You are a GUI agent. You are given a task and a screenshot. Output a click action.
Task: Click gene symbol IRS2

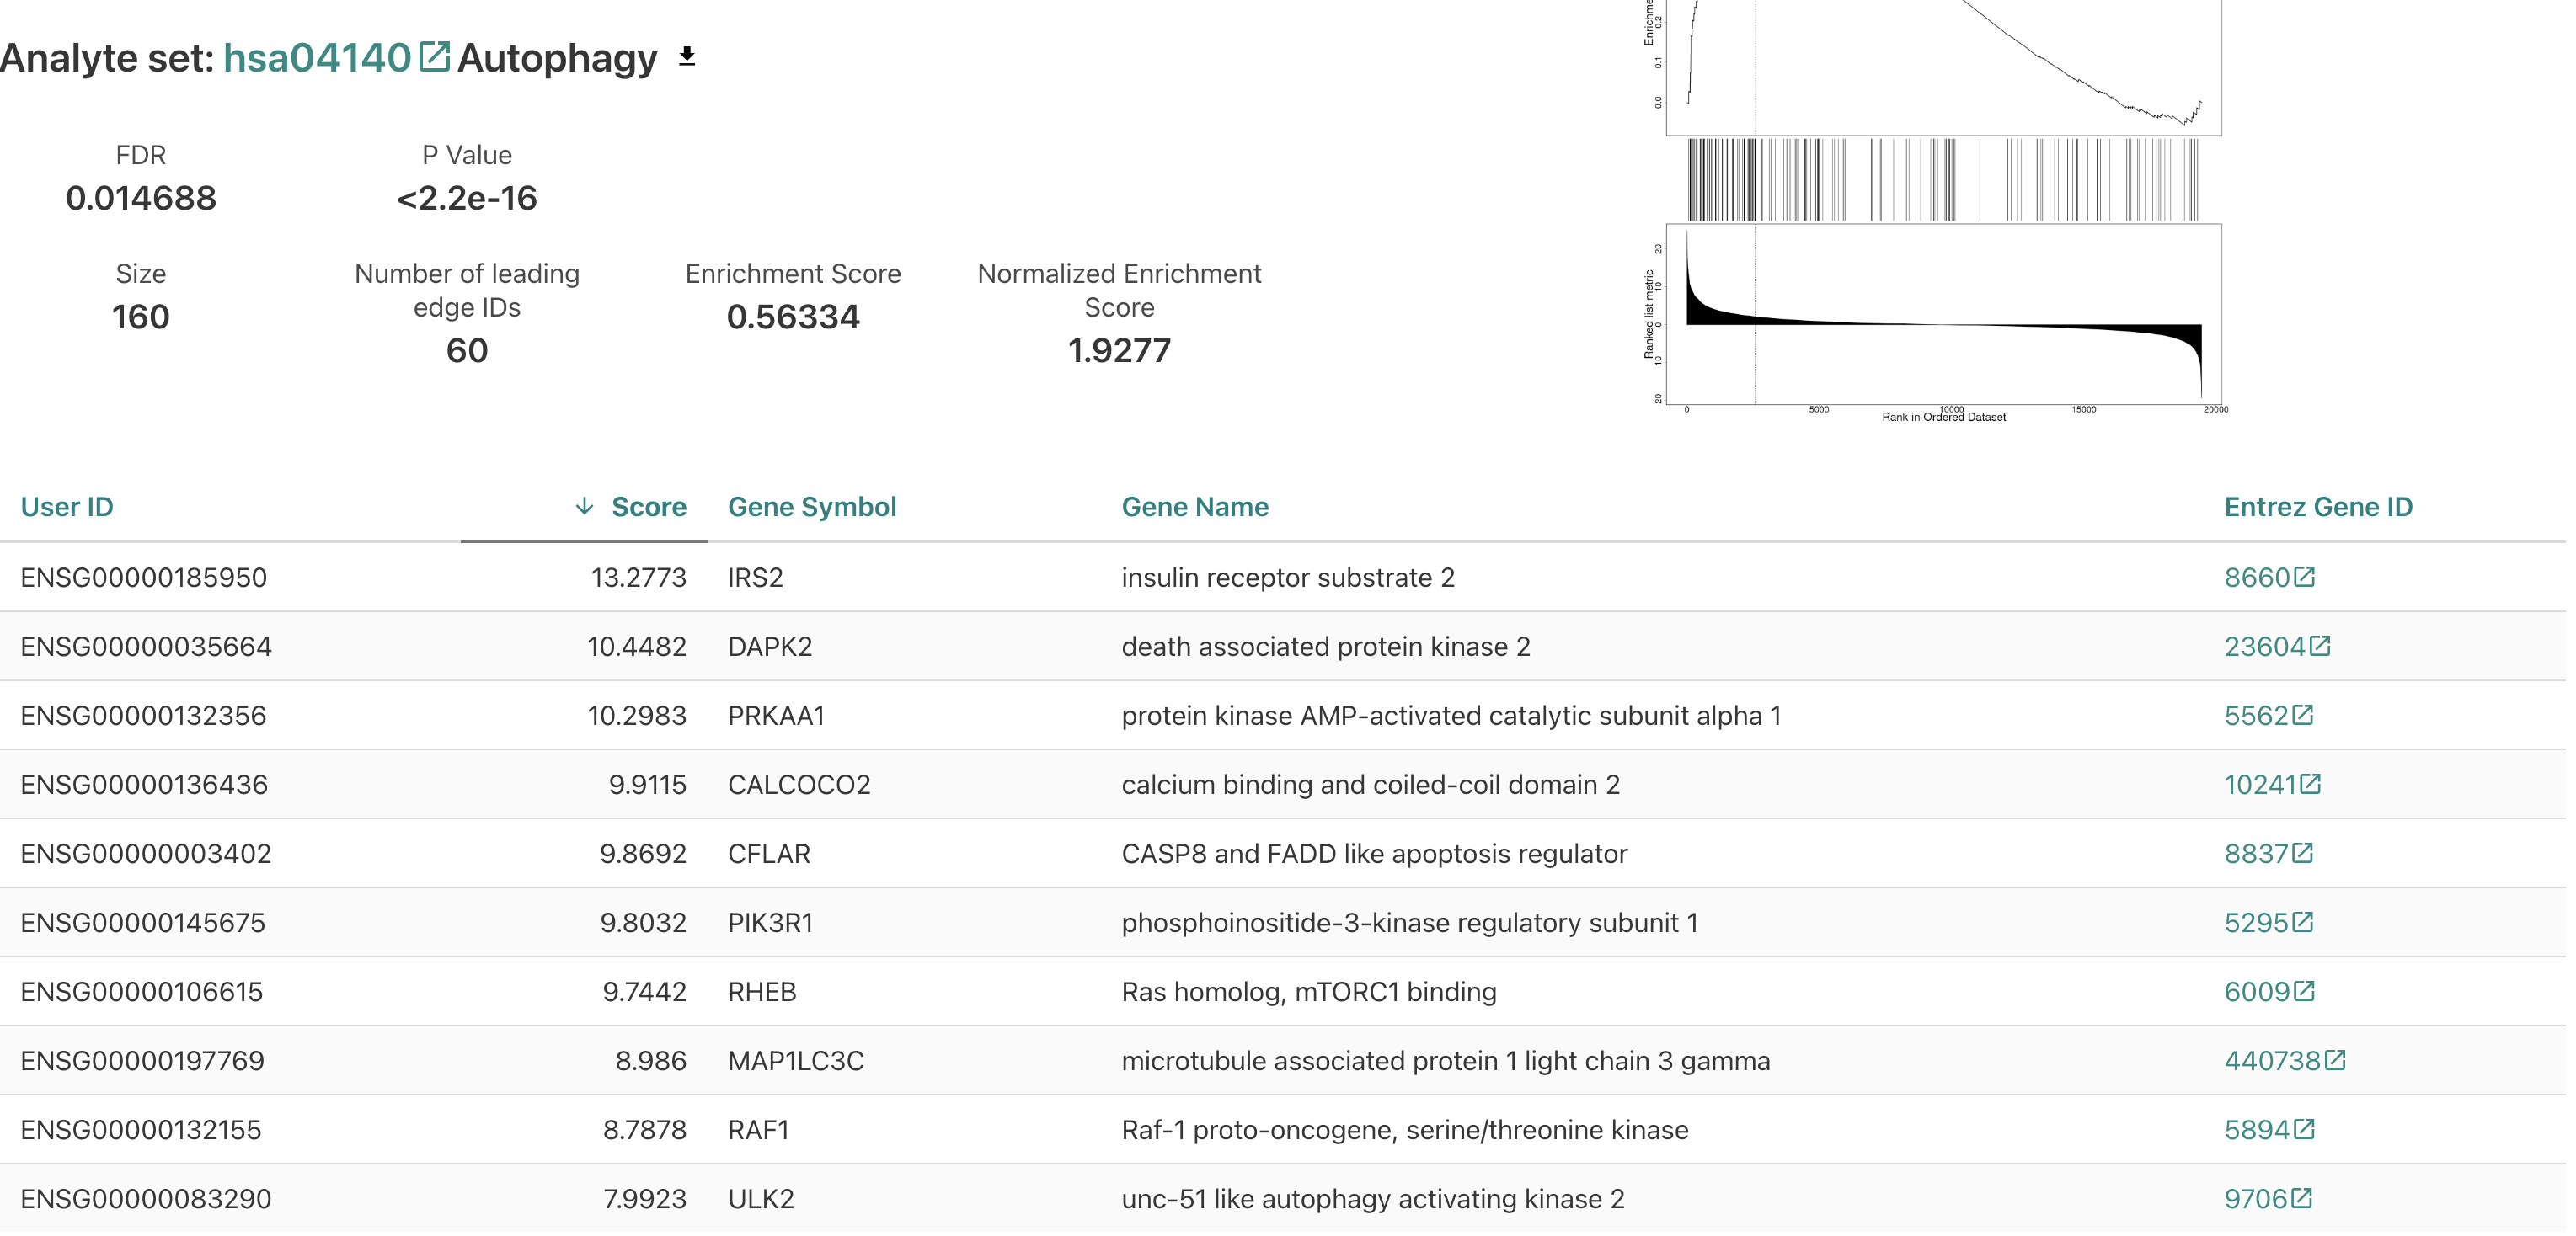756,578
